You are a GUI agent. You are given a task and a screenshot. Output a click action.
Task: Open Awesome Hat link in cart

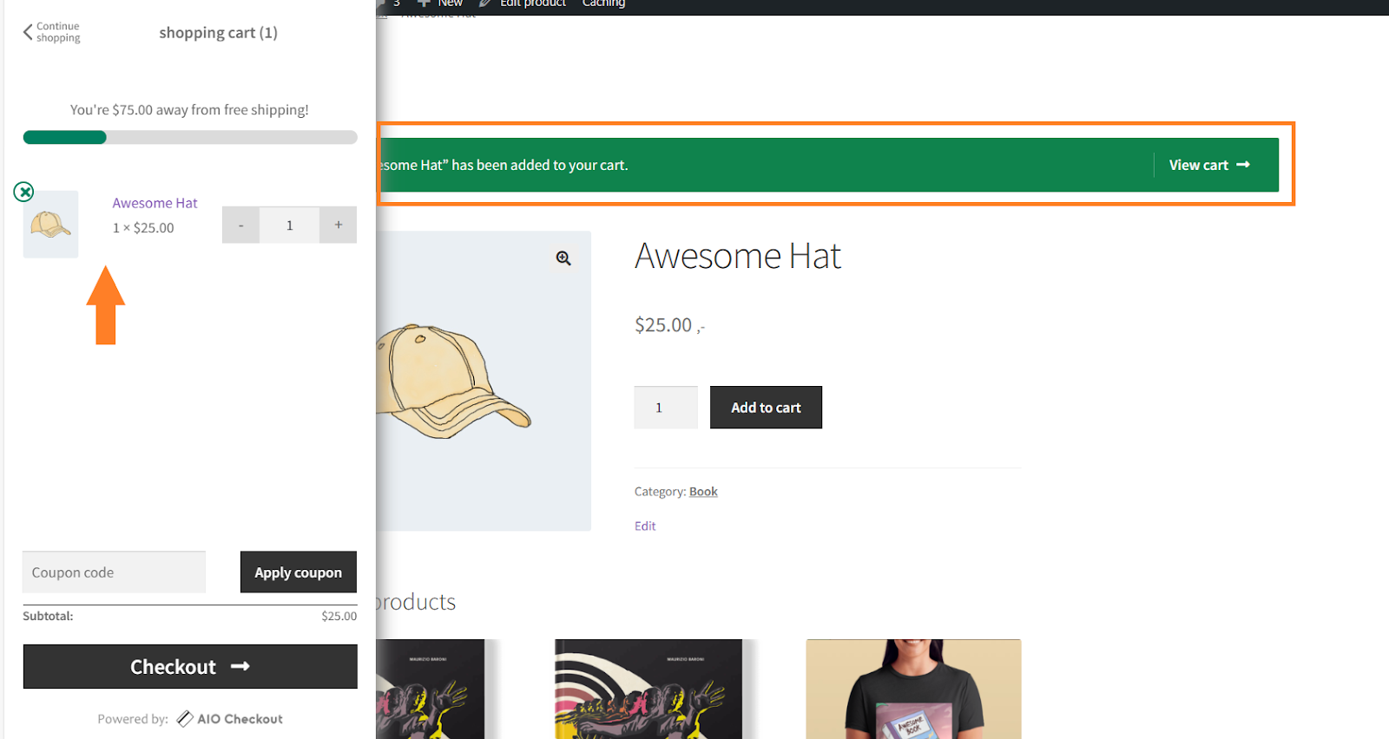[x=155, y=203]
